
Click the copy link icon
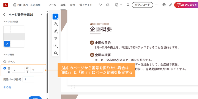(x=171, y=5)
